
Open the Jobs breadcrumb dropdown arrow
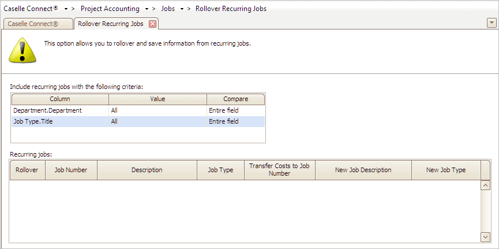tap(182, 9)
